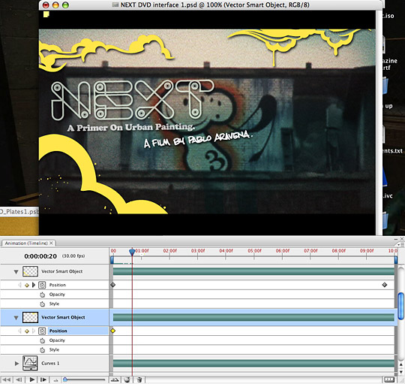
Task: Click the NEXT DVD interface 1.psd title bar
Action: point(211,5)
